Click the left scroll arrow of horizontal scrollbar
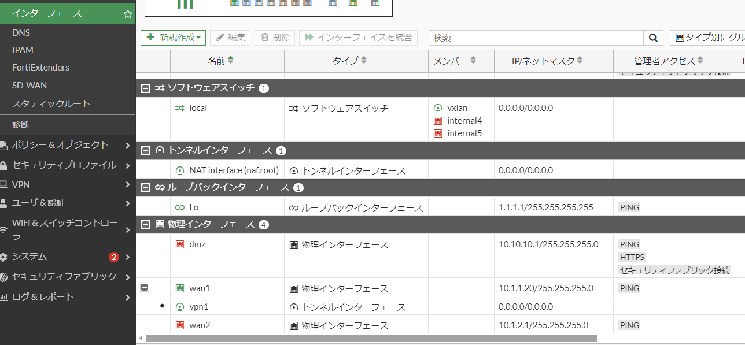The image size is (745, 345). [x=140, y=338]
